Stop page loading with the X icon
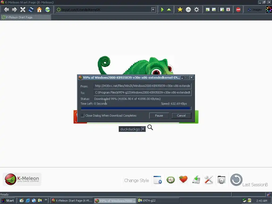This screenshot has height=204, width=272. pyautogui.click(x=23, y=10)
